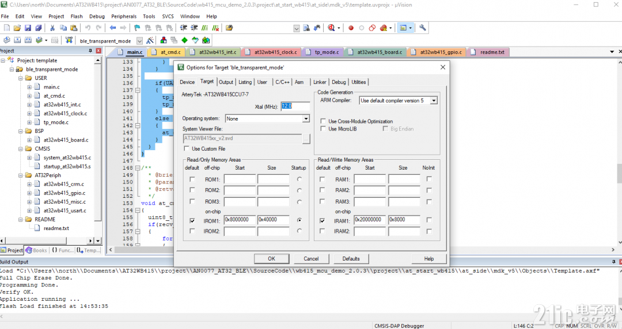The width and height of the screenshot is (622, 329).
Task: Click the Save All icon
Action: click(39, 28)
